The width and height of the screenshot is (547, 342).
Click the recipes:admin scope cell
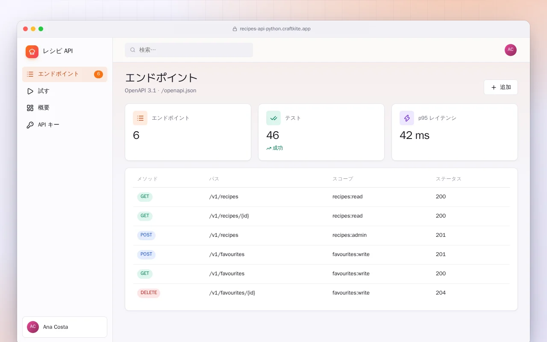350,235
